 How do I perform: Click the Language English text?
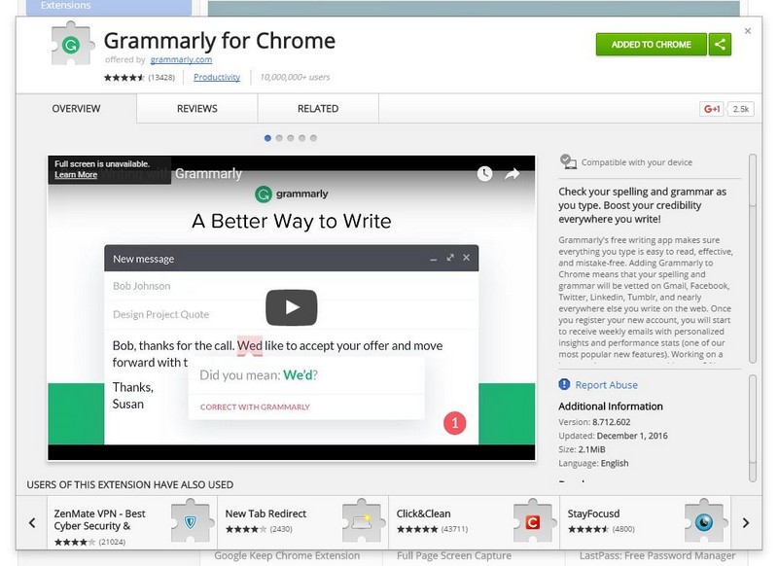click(593, 463)
